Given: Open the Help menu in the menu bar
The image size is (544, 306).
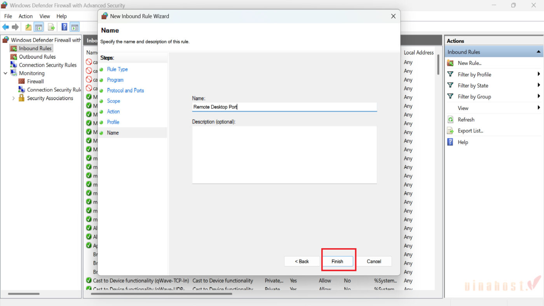Looking at the screenshot, I should pos(61,16).
